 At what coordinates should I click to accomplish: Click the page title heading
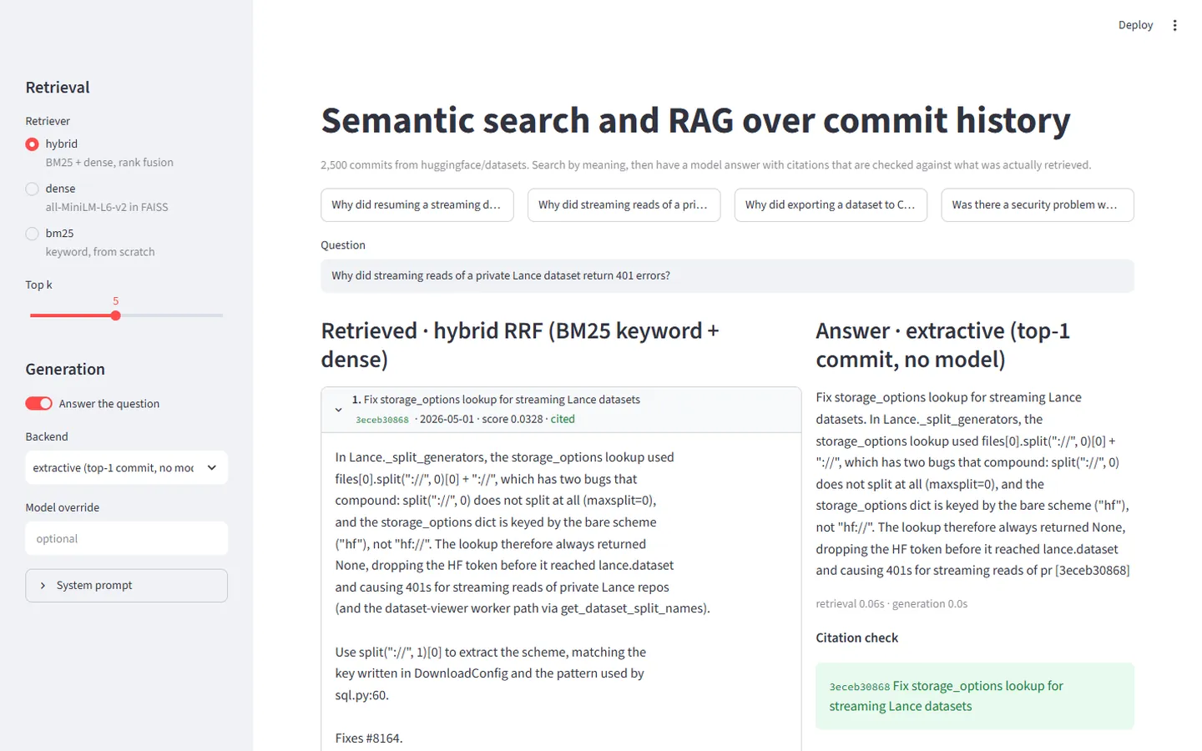click(x=696, y=120)
